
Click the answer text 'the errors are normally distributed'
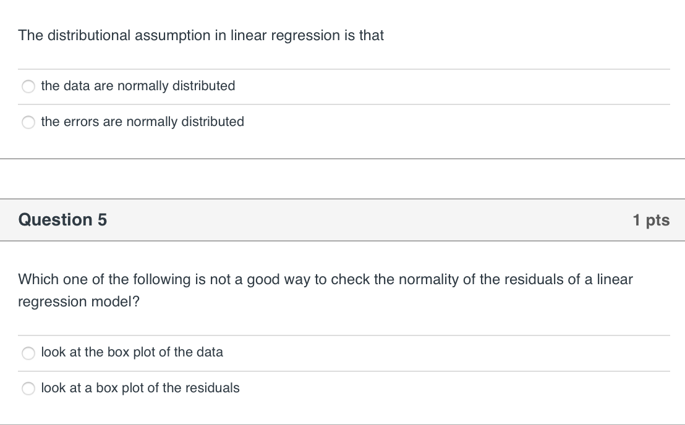tap(142, 122)
